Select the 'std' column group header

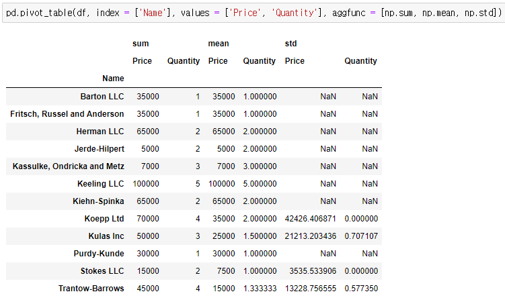[290, 44]
